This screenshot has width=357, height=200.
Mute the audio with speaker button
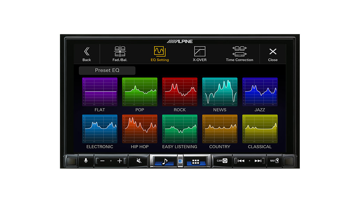138,161
